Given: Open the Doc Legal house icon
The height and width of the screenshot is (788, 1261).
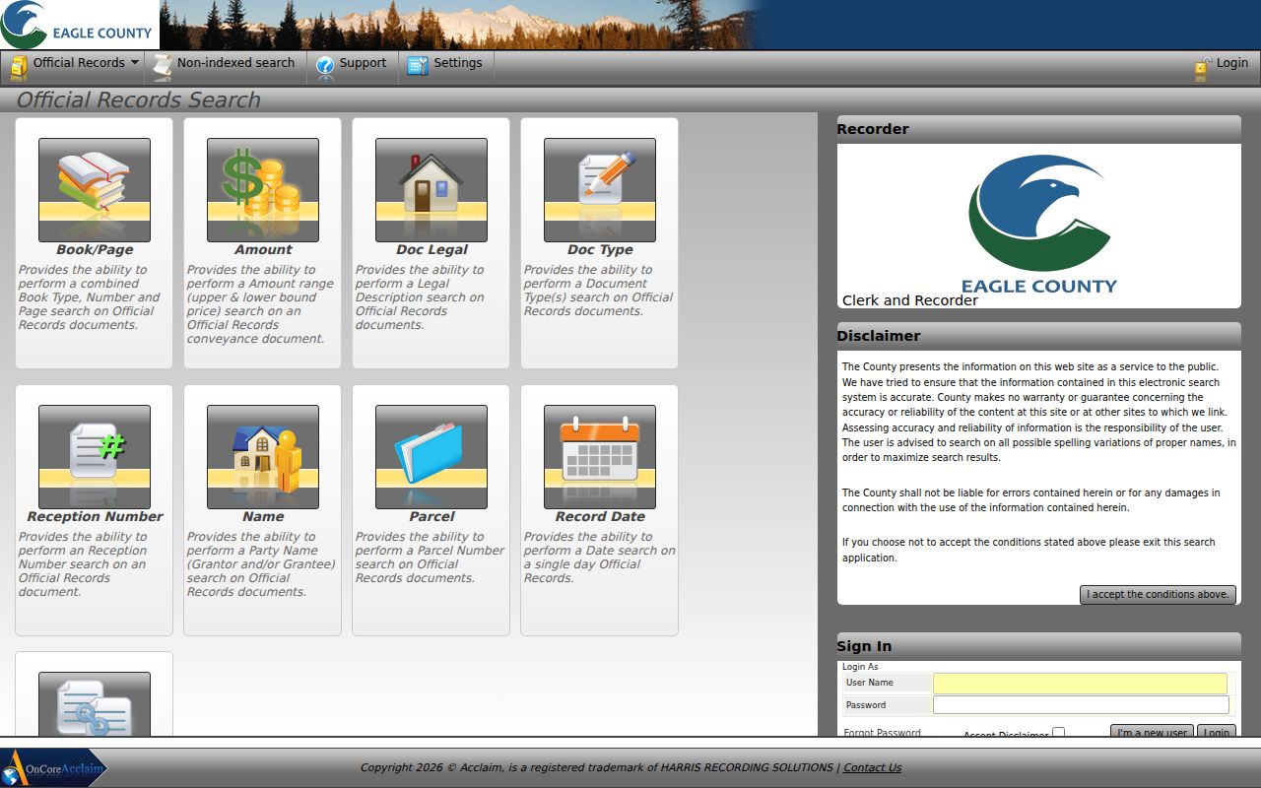Looking at the screenshot, I should click(x=431, y=190).
